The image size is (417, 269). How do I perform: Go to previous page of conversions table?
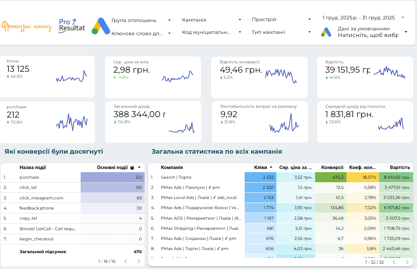[126, 262]
